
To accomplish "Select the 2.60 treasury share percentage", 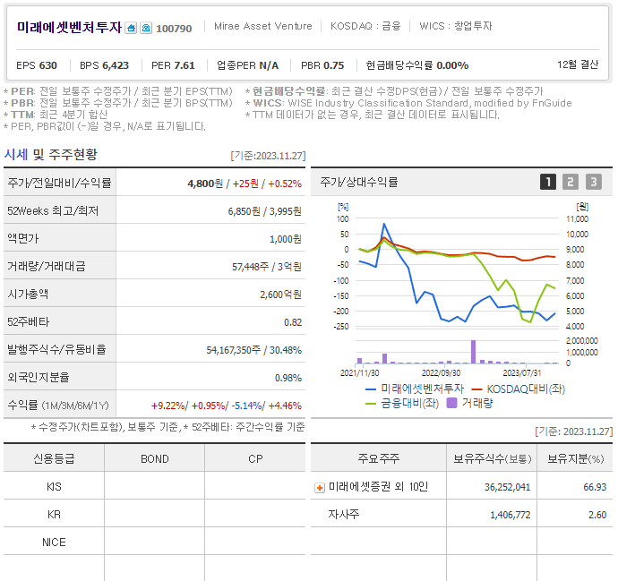I will tap(597, 516).
